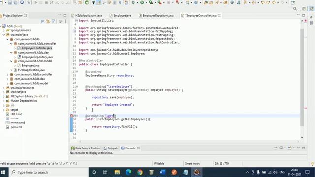
Task: Click the New Java Class icon
Action: [196, 2]
